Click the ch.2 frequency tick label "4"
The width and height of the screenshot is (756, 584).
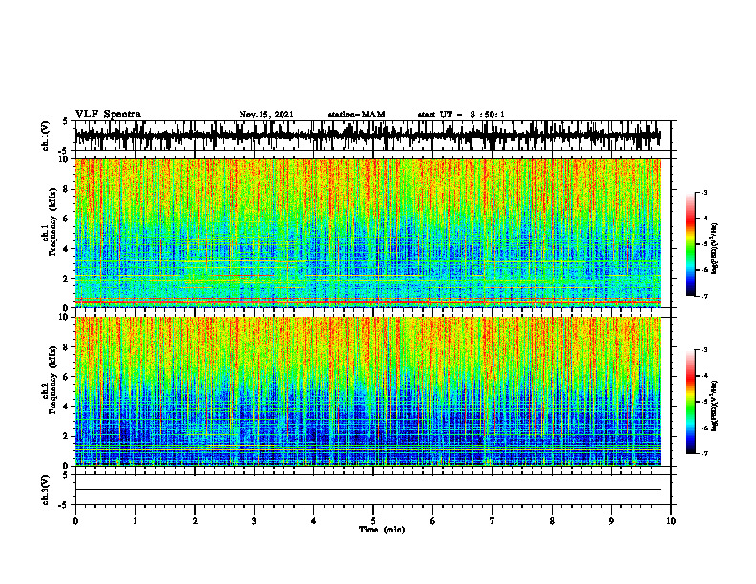pyautogui.click(x=67, y=407)
